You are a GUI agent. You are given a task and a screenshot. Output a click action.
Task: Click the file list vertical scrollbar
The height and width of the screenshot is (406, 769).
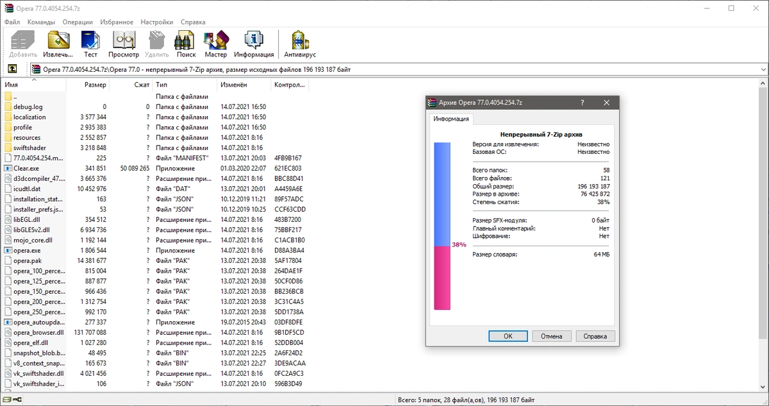click(763, 234)
